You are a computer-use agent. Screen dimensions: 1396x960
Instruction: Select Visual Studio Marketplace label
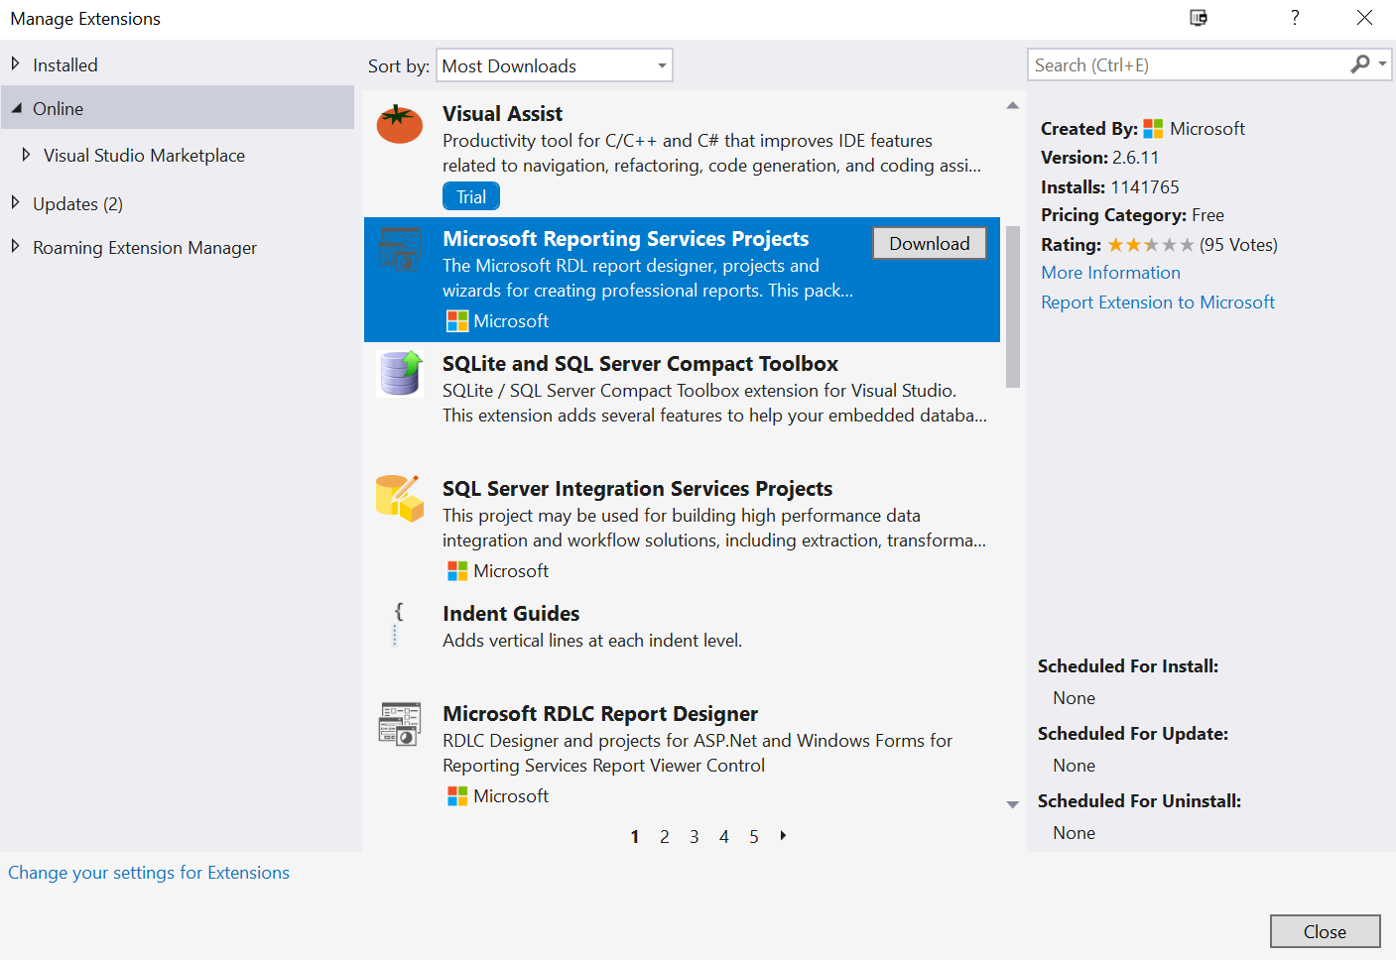click(144, 156)
